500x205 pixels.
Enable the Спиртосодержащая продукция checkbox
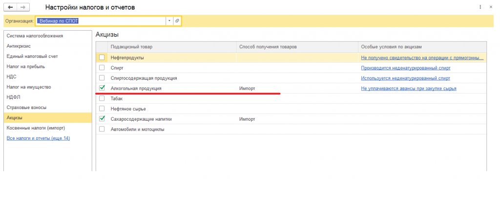point(102,78)
